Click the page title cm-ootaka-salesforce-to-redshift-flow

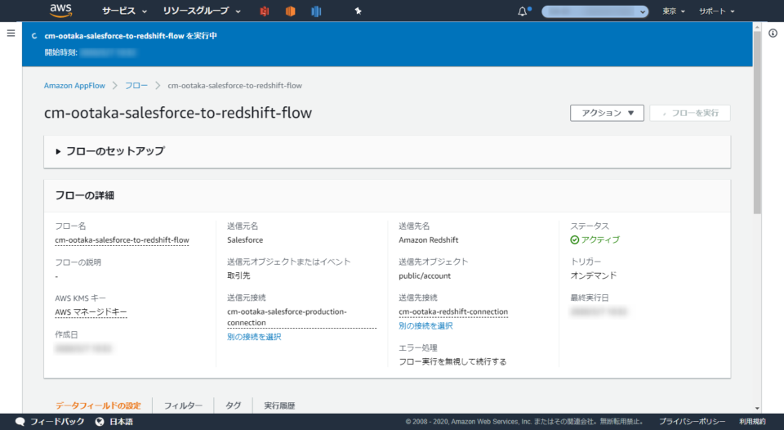178,113
